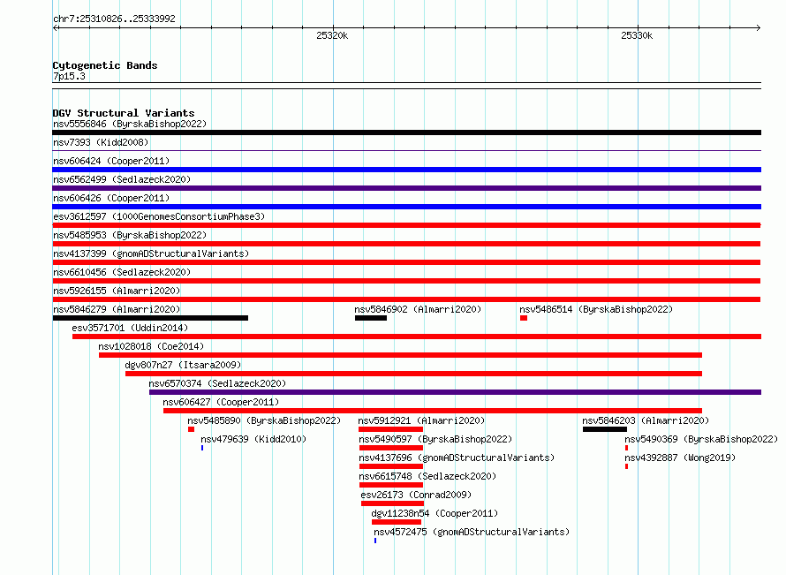This screenshot has width=786, height=575.
Task: Select the red nsv5926155 variant bar
Action: click(x=406, y=299)
